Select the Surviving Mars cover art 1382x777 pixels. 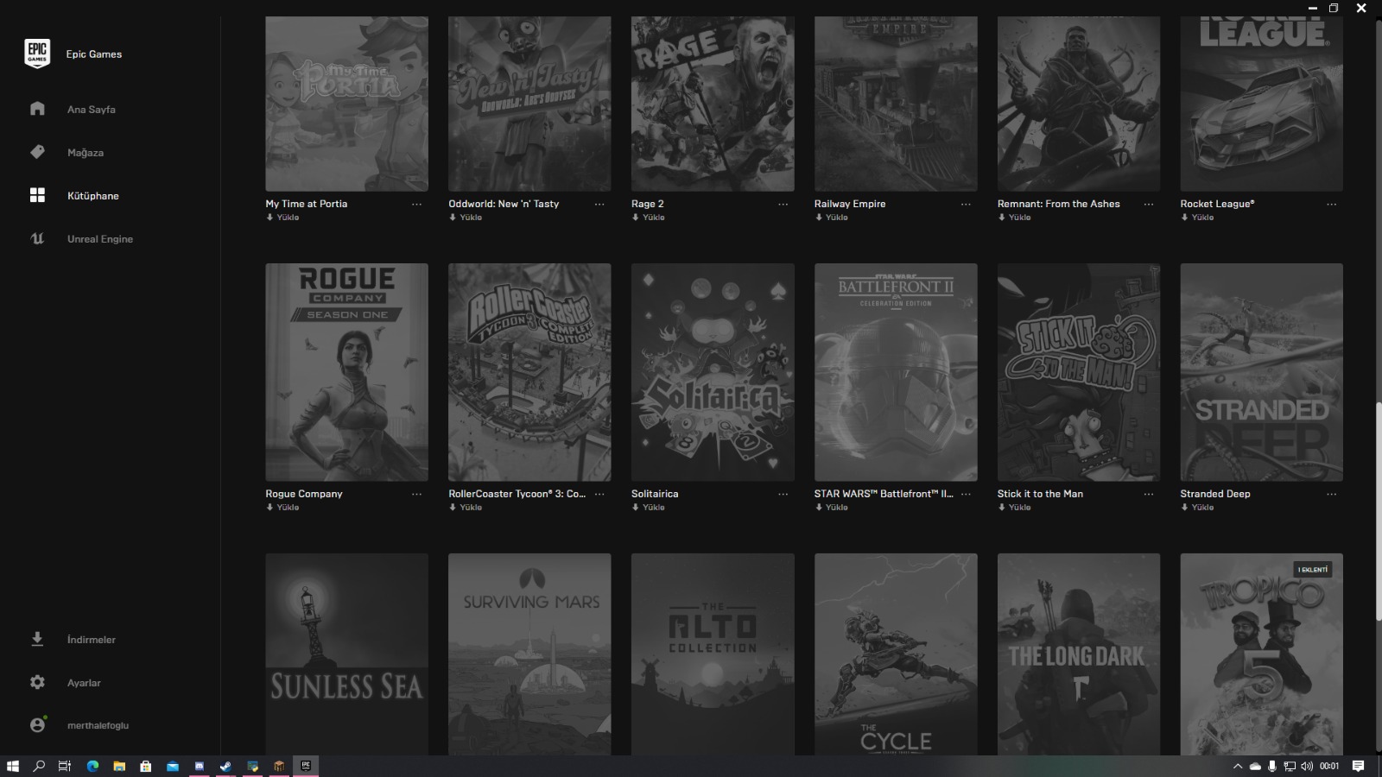pos(529,654)
